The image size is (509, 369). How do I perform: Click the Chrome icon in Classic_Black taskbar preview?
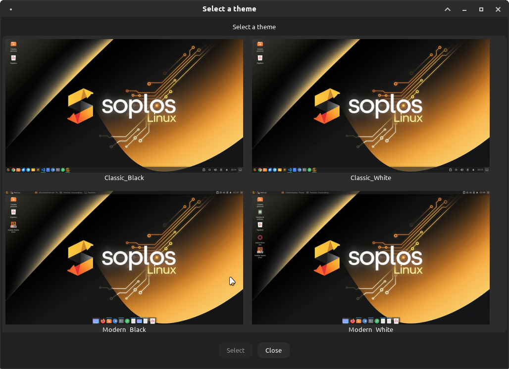click(13, 170)
